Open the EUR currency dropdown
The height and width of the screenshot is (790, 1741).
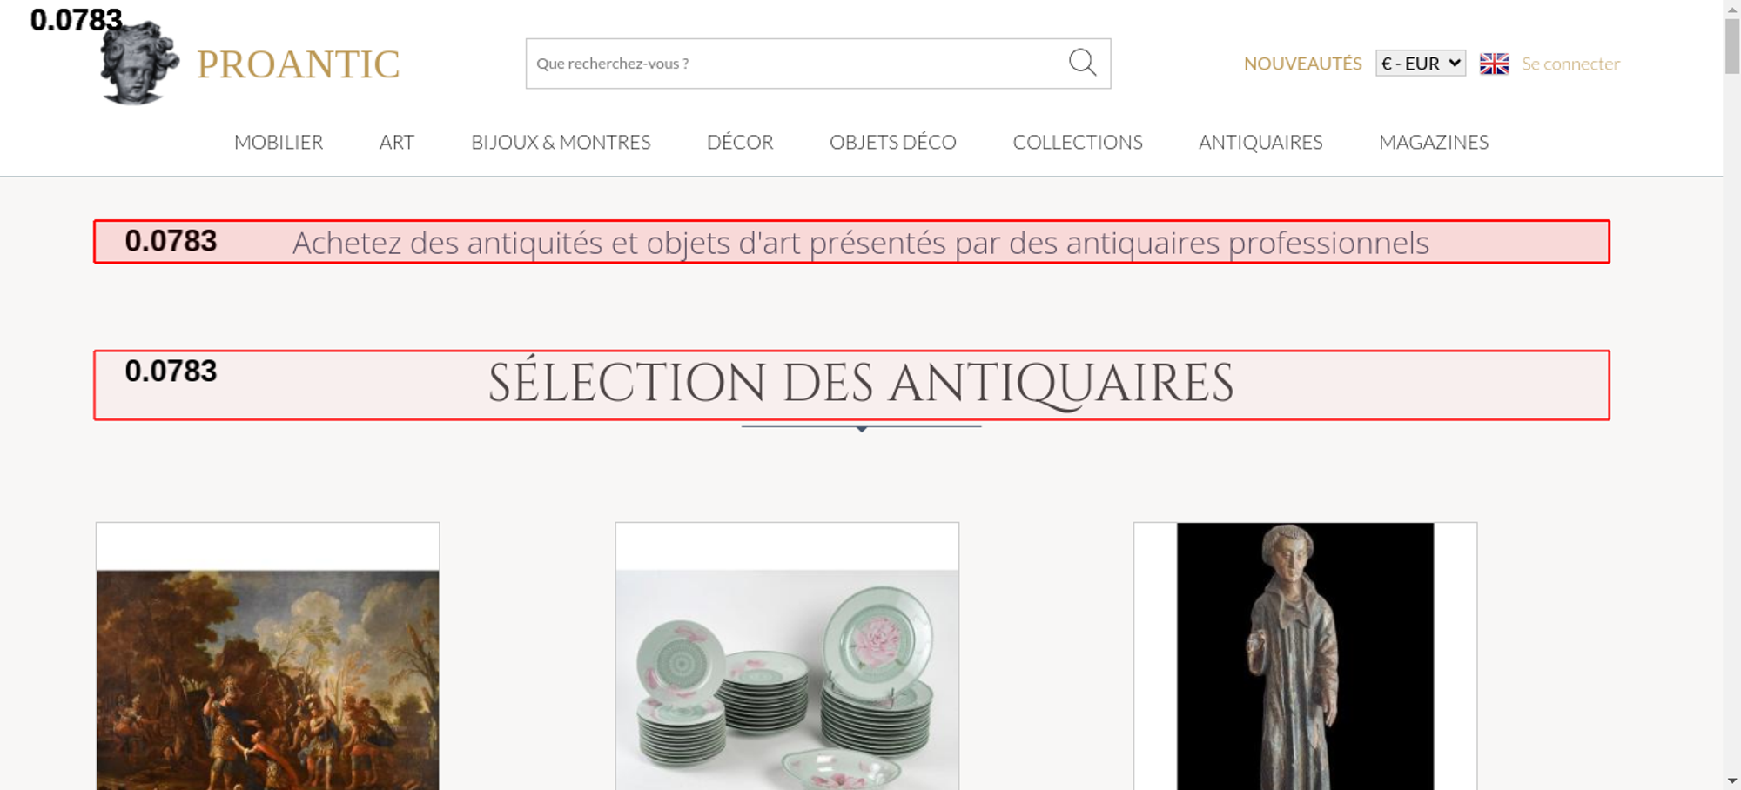coord(1421,64)
